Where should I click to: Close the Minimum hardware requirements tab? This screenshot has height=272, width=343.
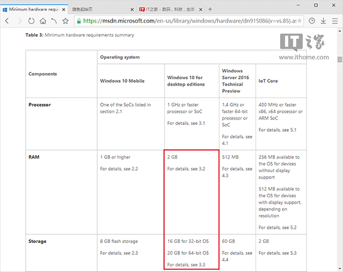pos(63,10)
